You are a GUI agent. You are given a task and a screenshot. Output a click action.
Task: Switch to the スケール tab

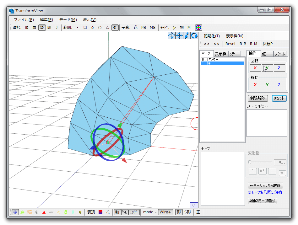pyautogui.click(x=280, y=54)
